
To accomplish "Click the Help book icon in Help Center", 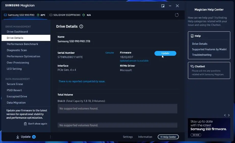I will click(x=192, y=36).
